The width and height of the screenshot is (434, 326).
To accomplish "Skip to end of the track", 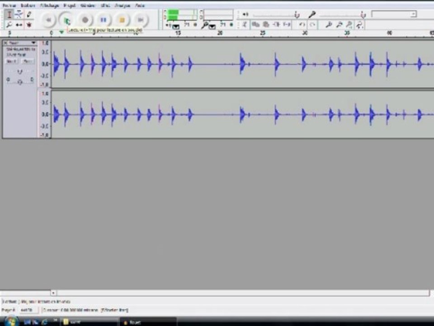I will click(140, 19).
